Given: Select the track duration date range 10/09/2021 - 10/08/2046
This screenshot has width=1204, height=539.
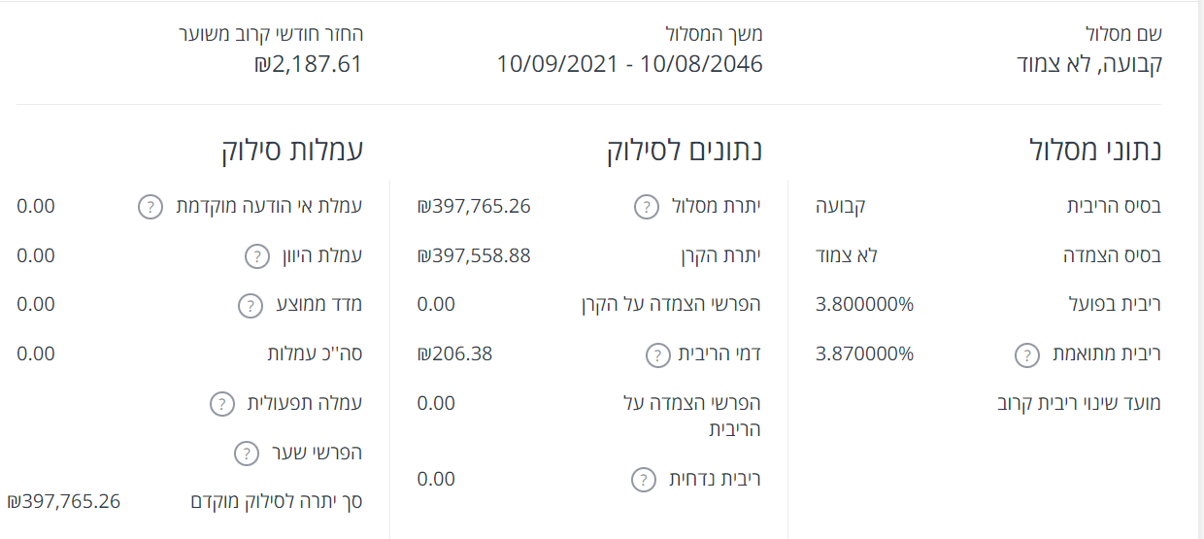Looking at the screenshot, I should [629, 65].
